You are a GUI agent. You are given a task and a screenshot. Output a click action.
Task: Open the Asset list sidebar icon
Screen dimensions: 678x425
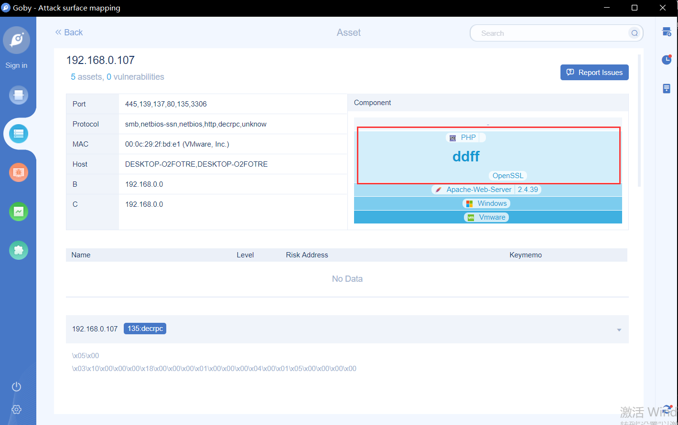[x=19, y=134]
